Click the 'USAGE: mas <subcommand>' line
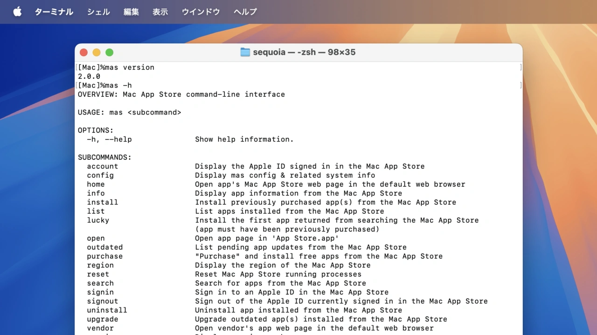The height and width of the screenshot is (335, 597). tap(129, 112)
